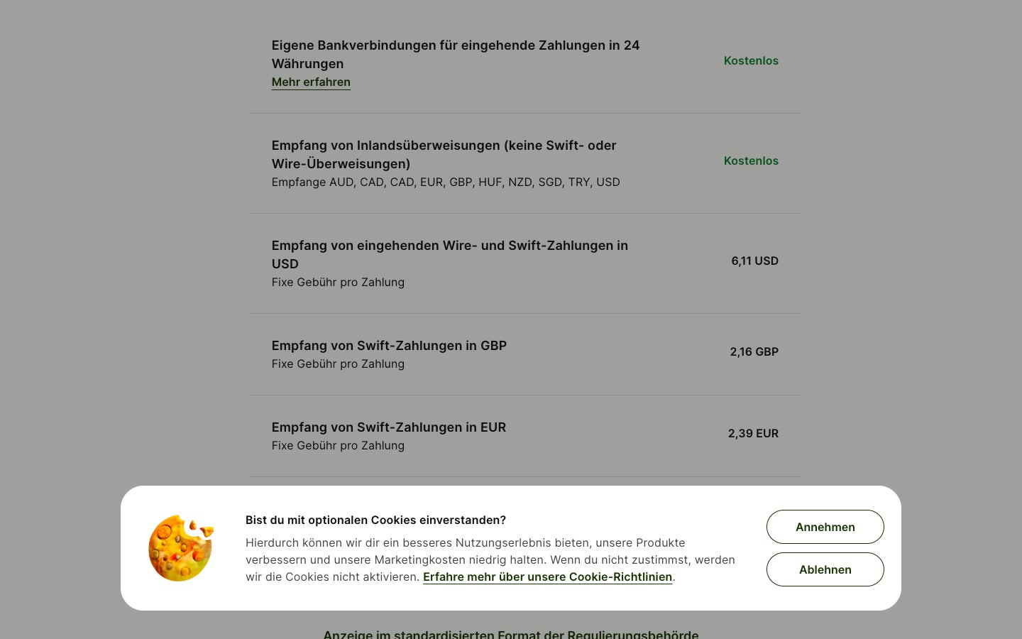Screen dimensions: 1022x639
Task: Click the 6,11 USD fee amount
Action: 754,261
